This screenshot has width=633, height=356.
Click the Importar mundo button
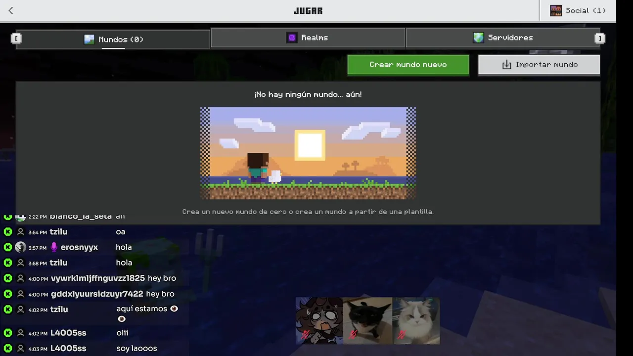(539, 65)
